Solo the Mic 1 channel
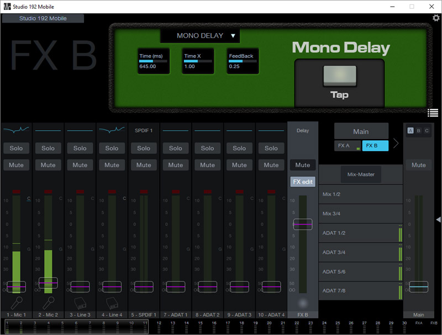The width and height of the screenshot is (442, 335). point(16,148)
